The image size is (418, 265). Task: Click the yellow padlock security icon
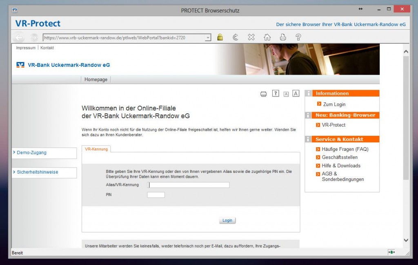220,37
